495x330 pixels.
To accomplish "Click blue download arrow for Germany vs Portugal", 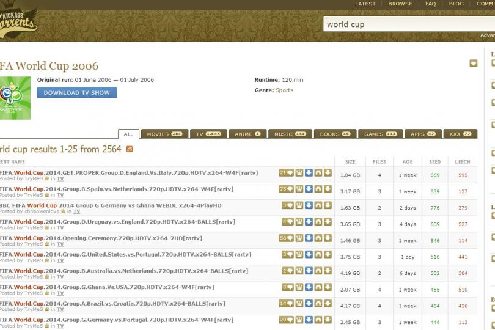I will point(309,320).
